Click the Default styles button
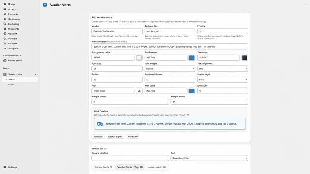The height and width of the screenshot is (174, 310). [115, 136]
